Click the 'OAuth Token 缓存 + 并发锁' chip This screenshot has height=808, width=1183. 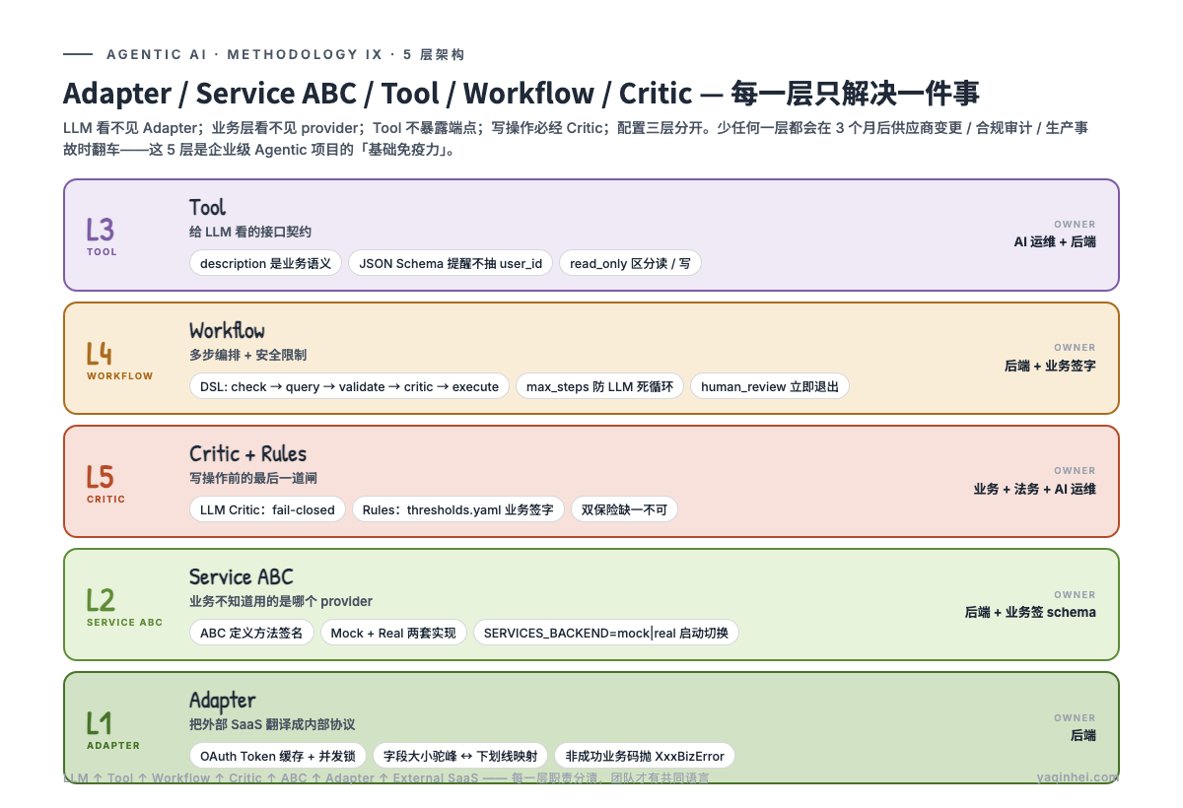pyautogui.click(x=278, y=756)
